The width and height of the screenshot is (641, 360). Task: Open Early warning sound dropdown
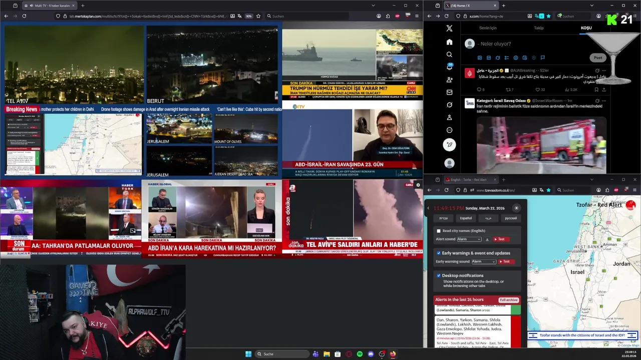(484, 261)
